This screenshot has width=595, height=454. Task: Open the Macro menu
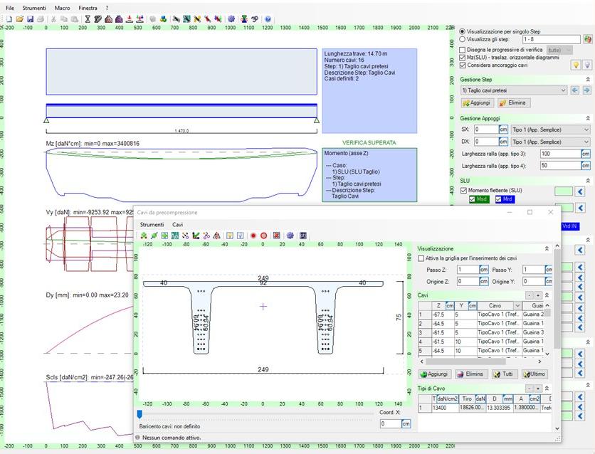click(x=62, y=7)
